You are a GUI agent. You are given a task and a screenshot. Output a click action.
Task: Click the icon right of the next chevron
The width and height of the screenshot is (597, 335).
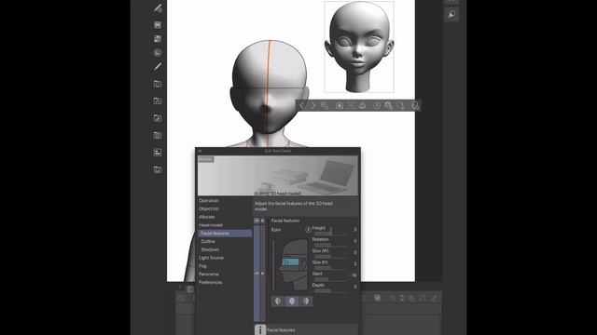325,105
